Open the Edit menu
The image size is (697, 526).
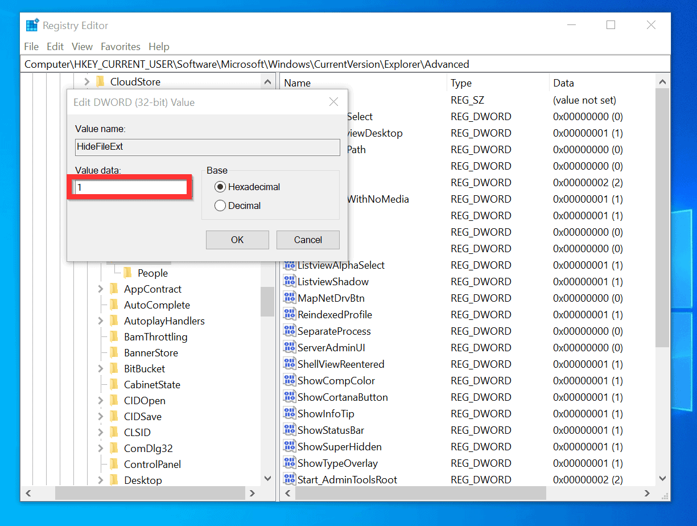[55, 46]
